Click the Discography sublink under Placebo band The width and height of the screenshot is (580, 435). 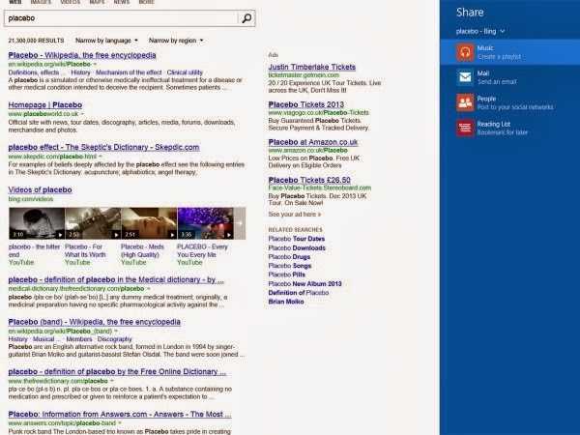click(114, 339)
